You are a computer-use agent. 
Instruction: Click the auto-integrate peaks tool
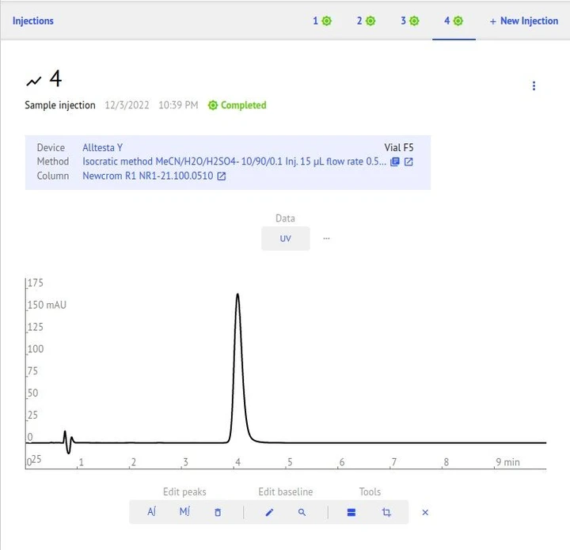152,512
